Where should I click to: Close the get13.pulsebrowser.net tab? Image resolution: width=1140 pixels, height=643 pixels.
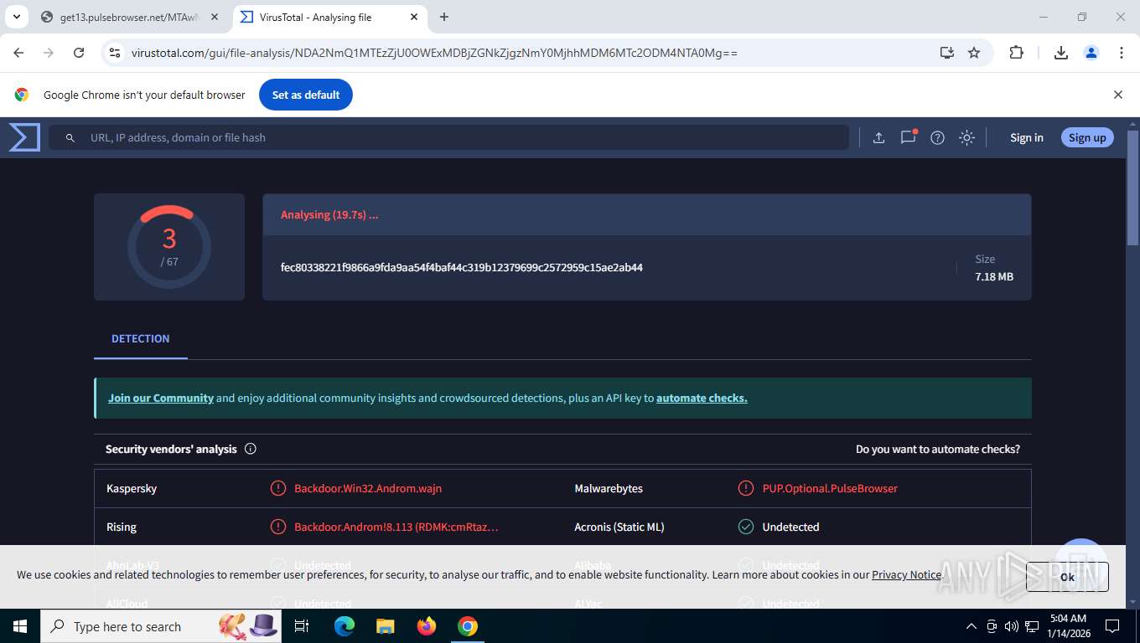coord(215,17)
